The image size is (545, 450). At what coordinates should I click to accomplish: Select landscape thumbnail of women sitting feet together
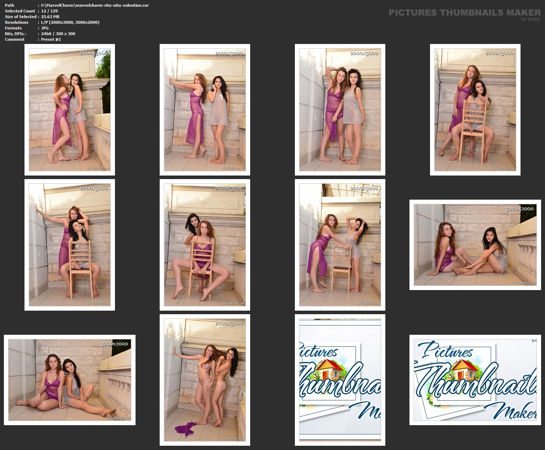tap(475, 245)
